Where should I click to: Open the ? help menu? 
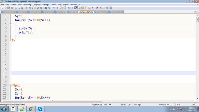click(x=79, y=5)
